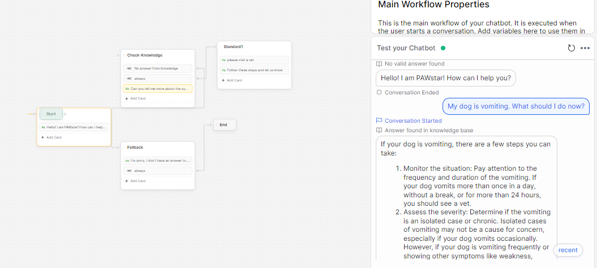Add a card to the Fallback node
Screen dimensions: 597x268
tap(135, 181)
